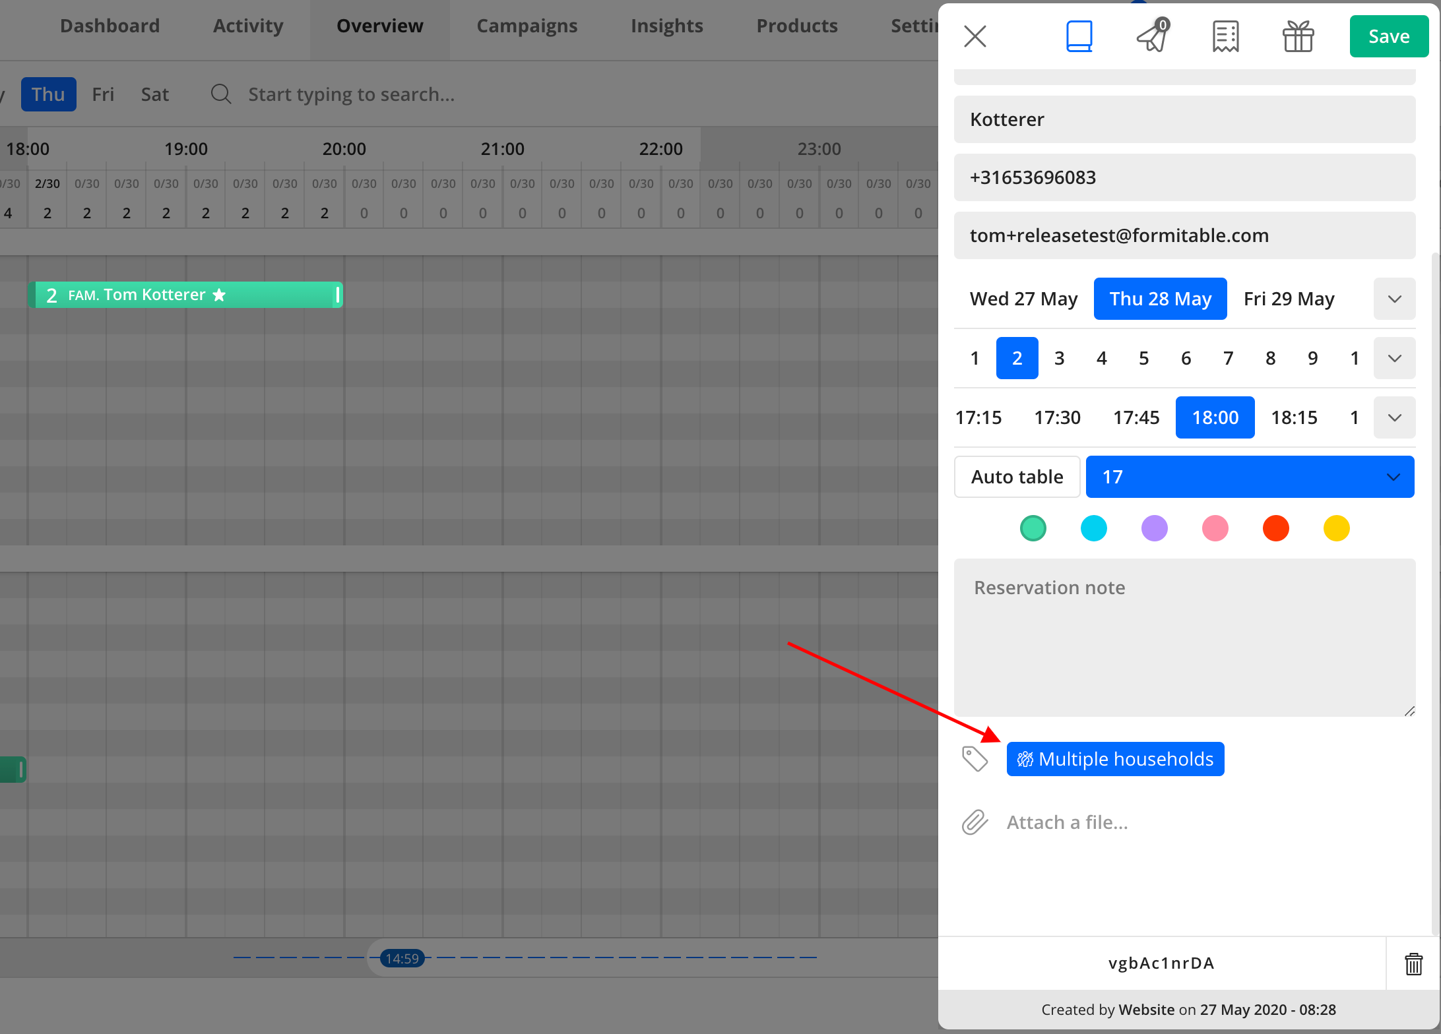Click the Reservation note text area
Viewport: 1441px width, 1034px height.
tap(1184, 637)
